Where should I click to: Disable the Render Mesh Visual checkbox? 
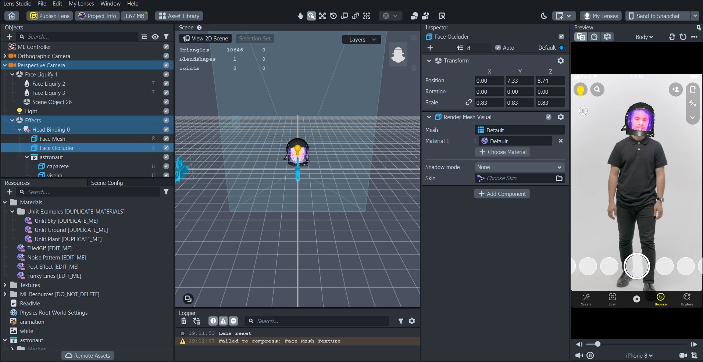coord(549,117)
